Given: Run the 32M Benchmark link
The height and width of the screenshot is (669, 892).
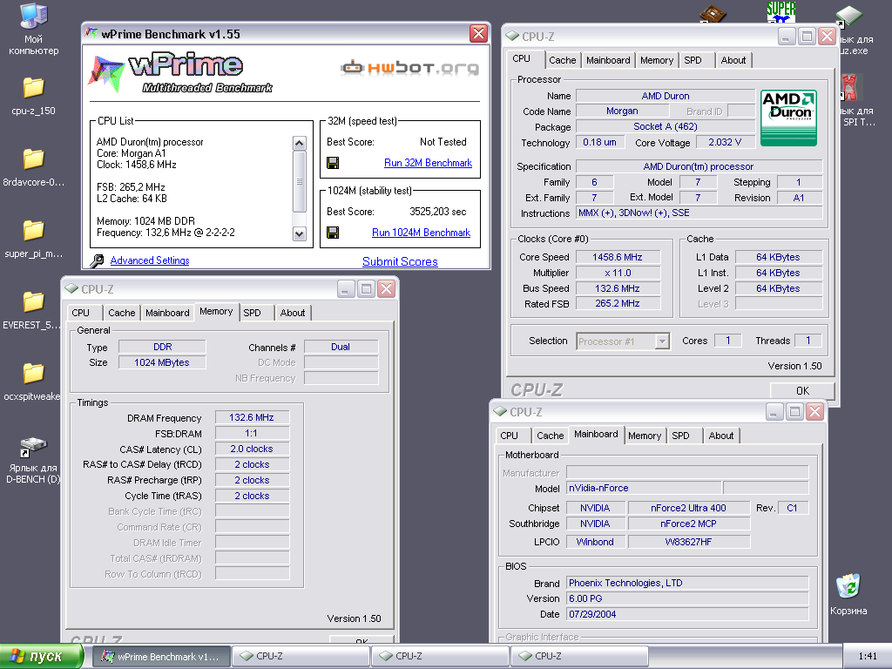Looking at the screenshot, I should click(x=428, y=163).
